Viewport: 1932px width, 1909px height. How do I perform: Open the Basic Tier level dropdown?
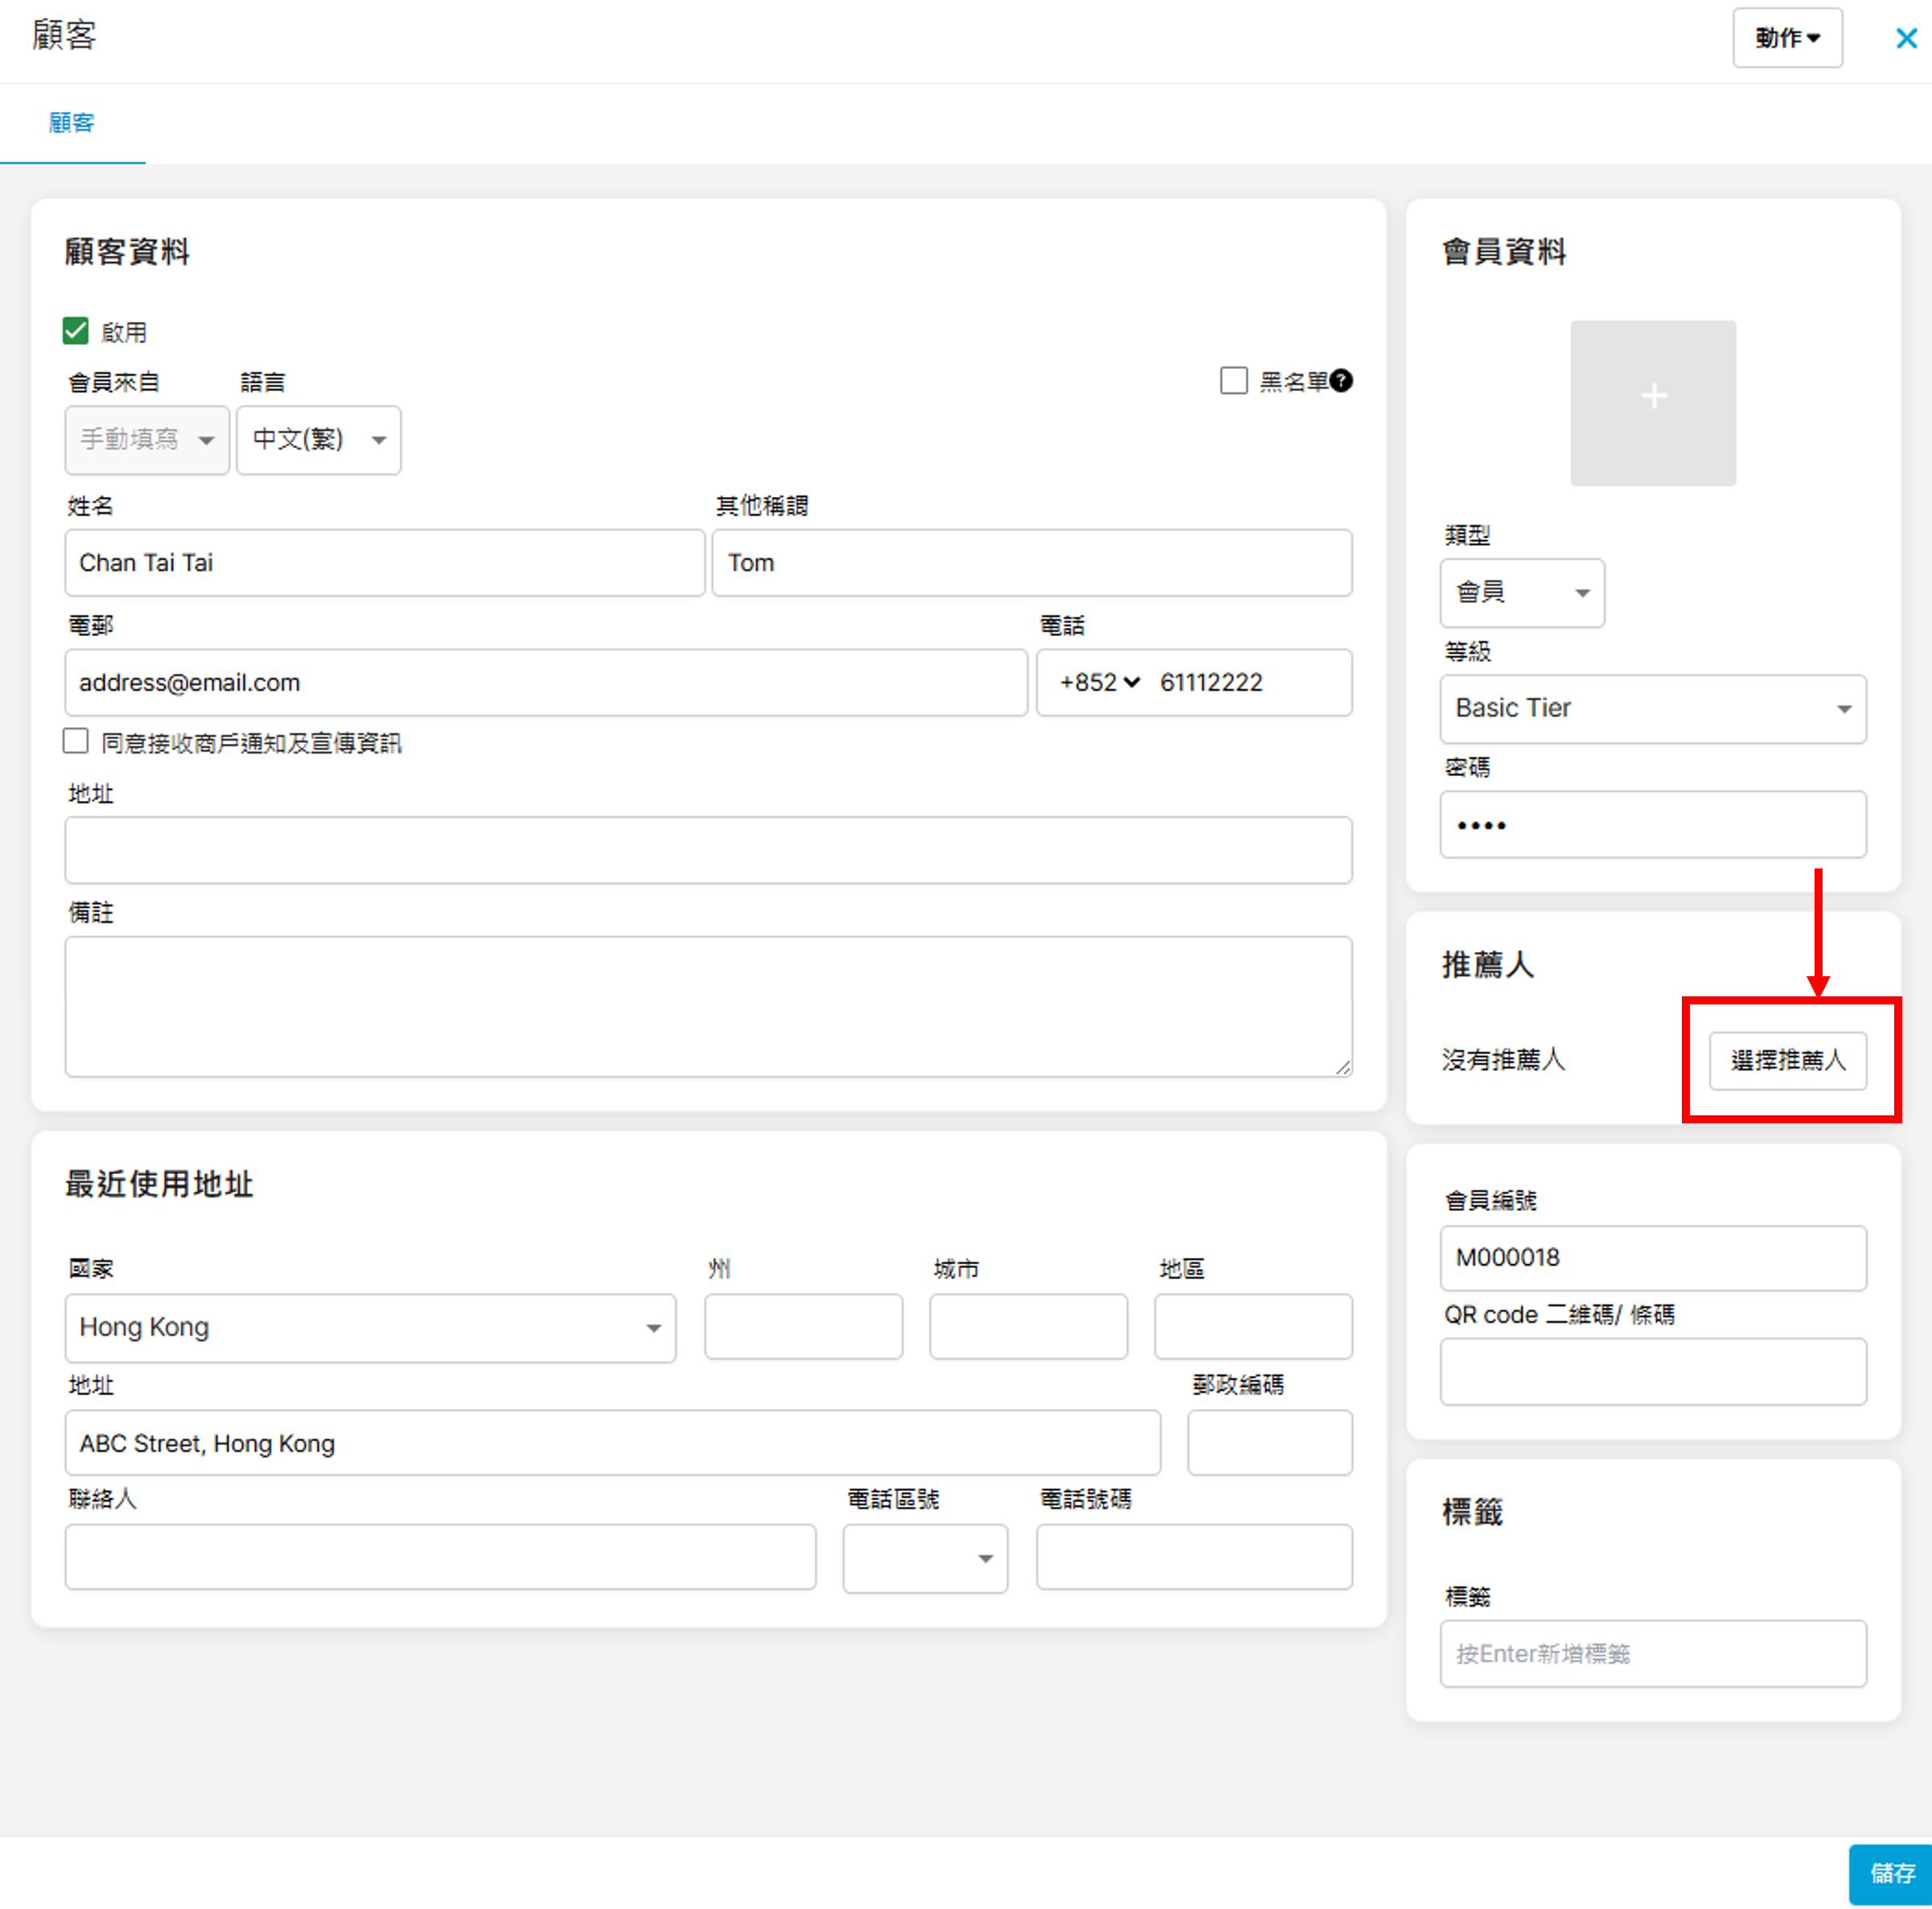pyautogui.click(x=1652, y=709)
